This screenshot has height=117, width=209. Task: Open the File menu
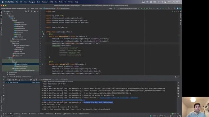(17, 2)
